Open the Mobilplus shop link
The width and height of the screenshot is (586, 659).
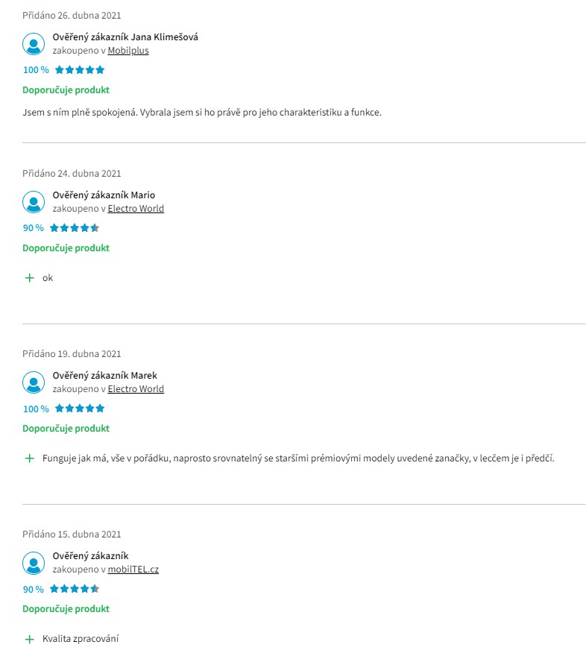[128, 51]
